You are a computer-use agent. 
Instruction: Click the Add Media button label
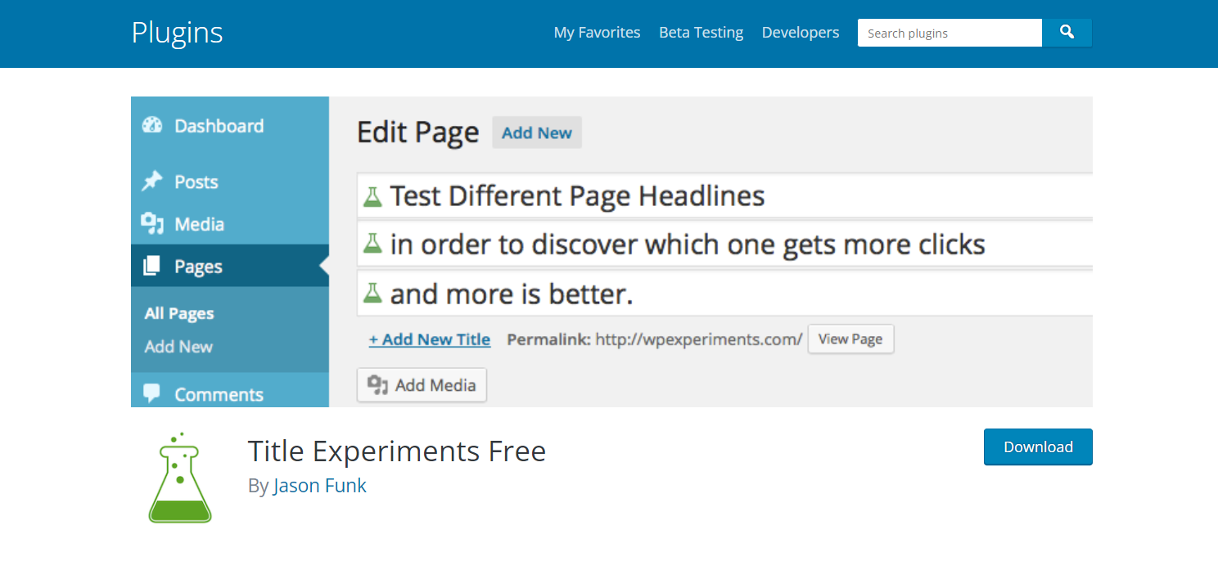point(435,385)
